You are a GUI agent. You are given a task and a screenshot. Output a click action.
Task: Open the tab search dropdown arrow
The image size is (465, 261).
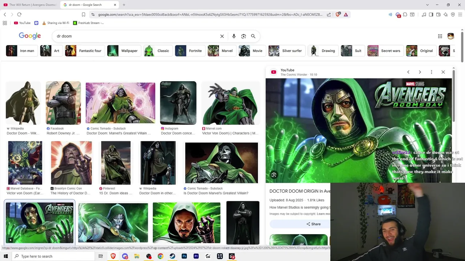point(427,5)
